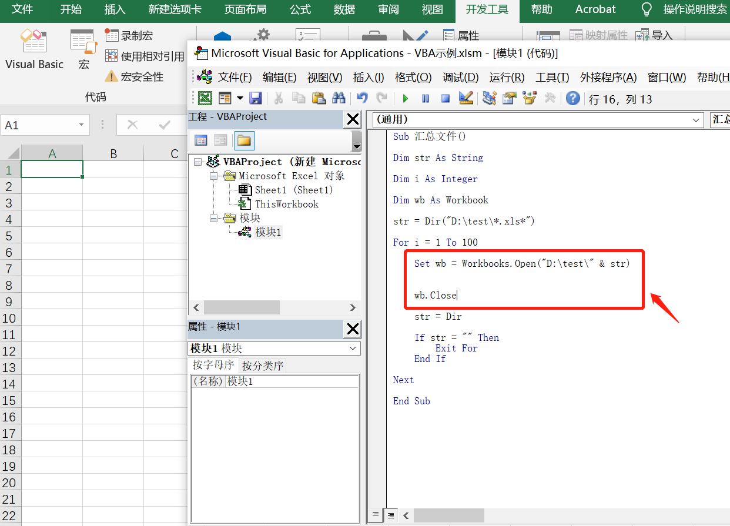Select column B header in Excel sheet

click(x=113, y=154)
